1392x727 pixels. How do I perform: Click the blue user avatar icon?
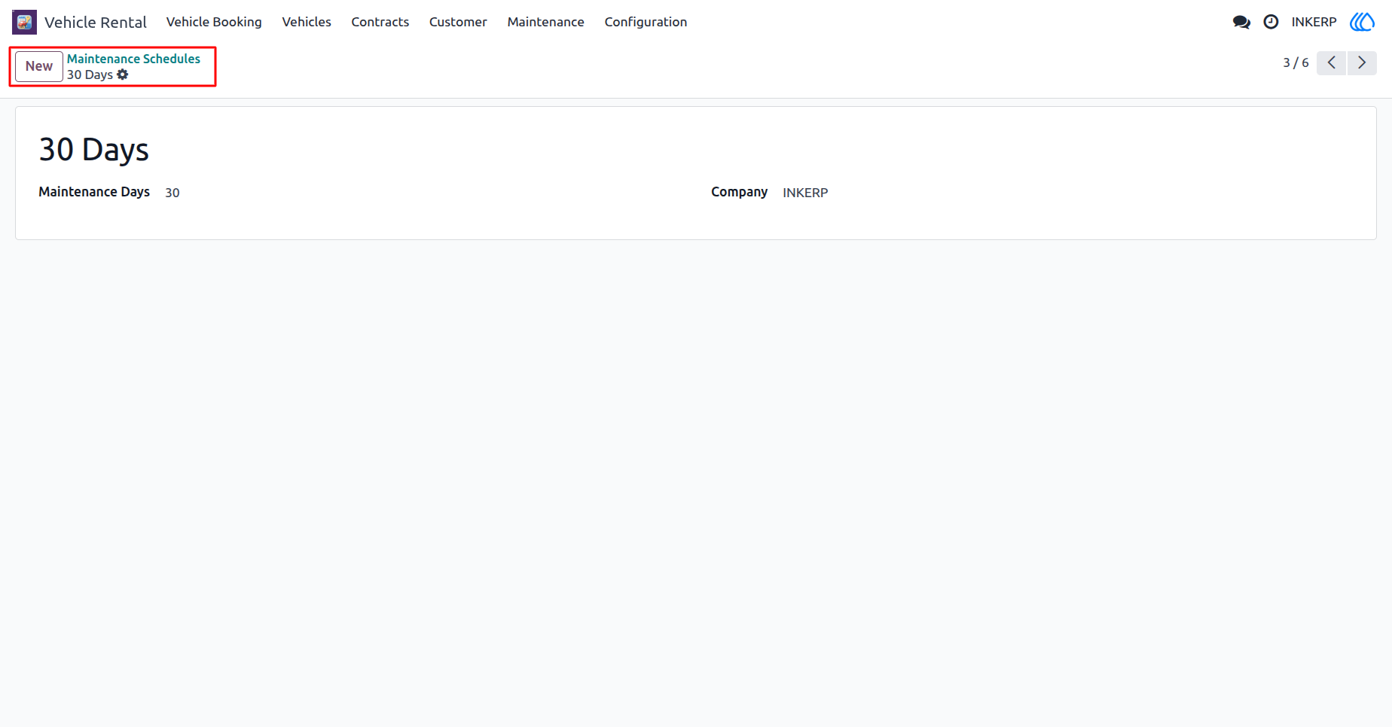[1362, 22]
